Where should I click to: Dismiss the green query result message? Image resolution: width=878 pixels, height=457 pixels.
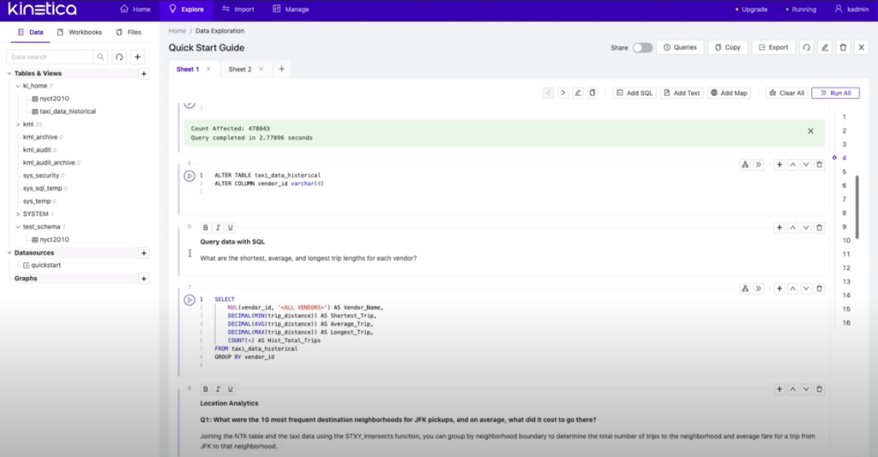810,131
